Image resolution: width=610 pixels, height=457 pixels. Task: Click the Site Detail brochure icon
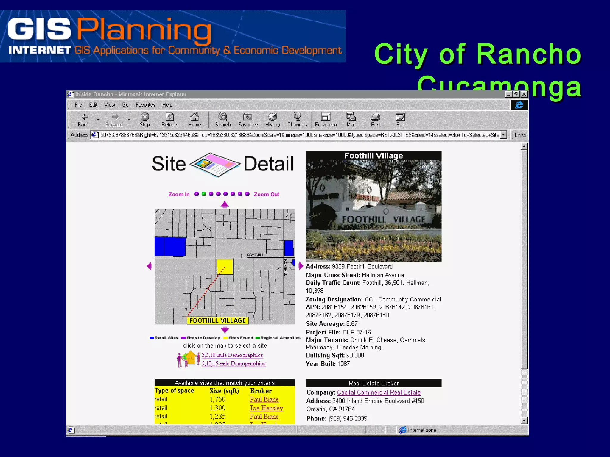tap(215, 165)
